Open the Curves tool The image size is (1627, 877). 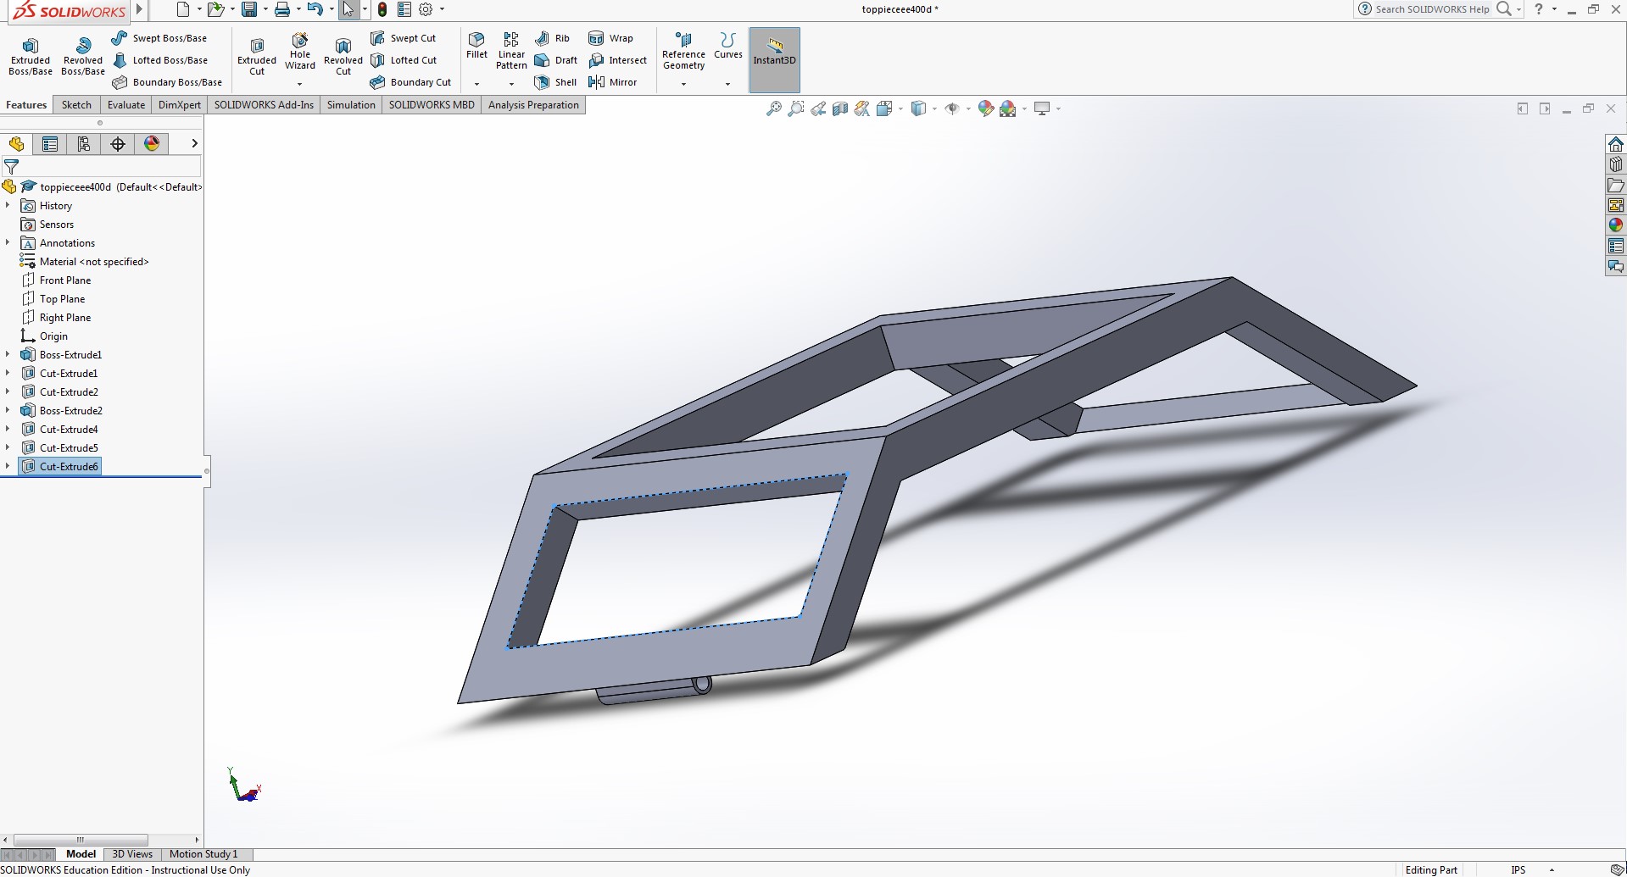[727, 46]
